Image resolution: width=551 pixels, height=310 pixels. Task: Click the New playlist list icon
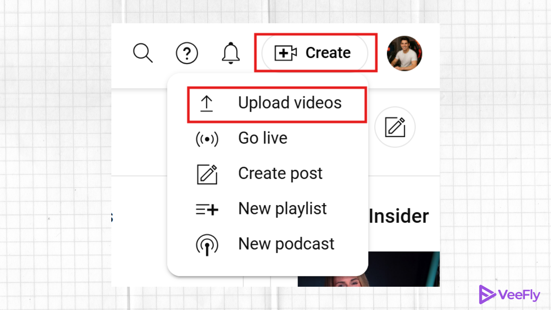click(x=207, y=209)
